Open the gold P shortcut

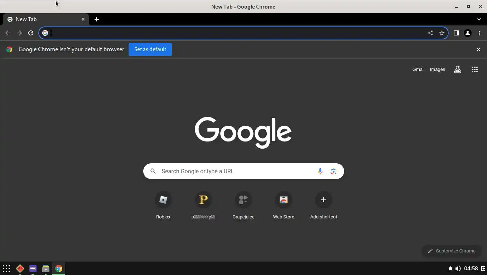tap(203, 206)
